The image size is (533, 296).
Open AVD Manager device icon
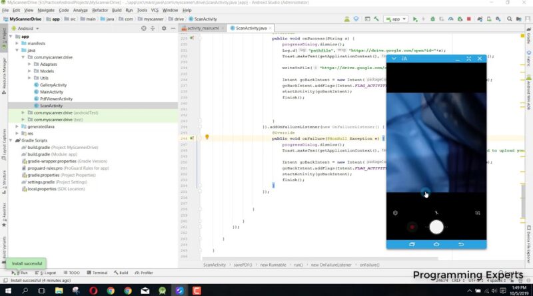click(x=489, y=19)
